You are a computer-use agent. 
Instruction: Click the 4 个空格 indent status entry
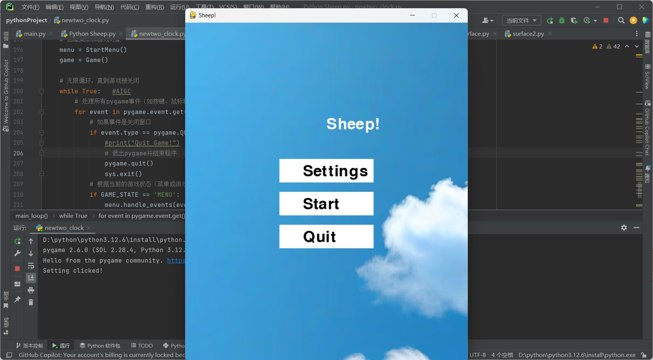(x=502, y=355)
